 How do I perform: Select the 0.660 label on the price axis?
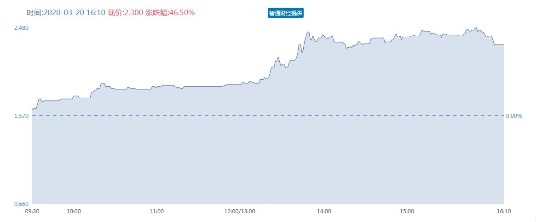pyautogui.click(x=21, y=204)
